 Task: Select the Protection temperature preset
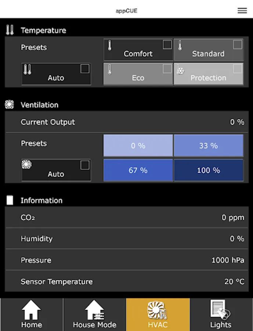click(208, 74)
